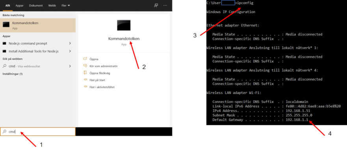Click the feedback icon in search header

(x=156, y=5)
